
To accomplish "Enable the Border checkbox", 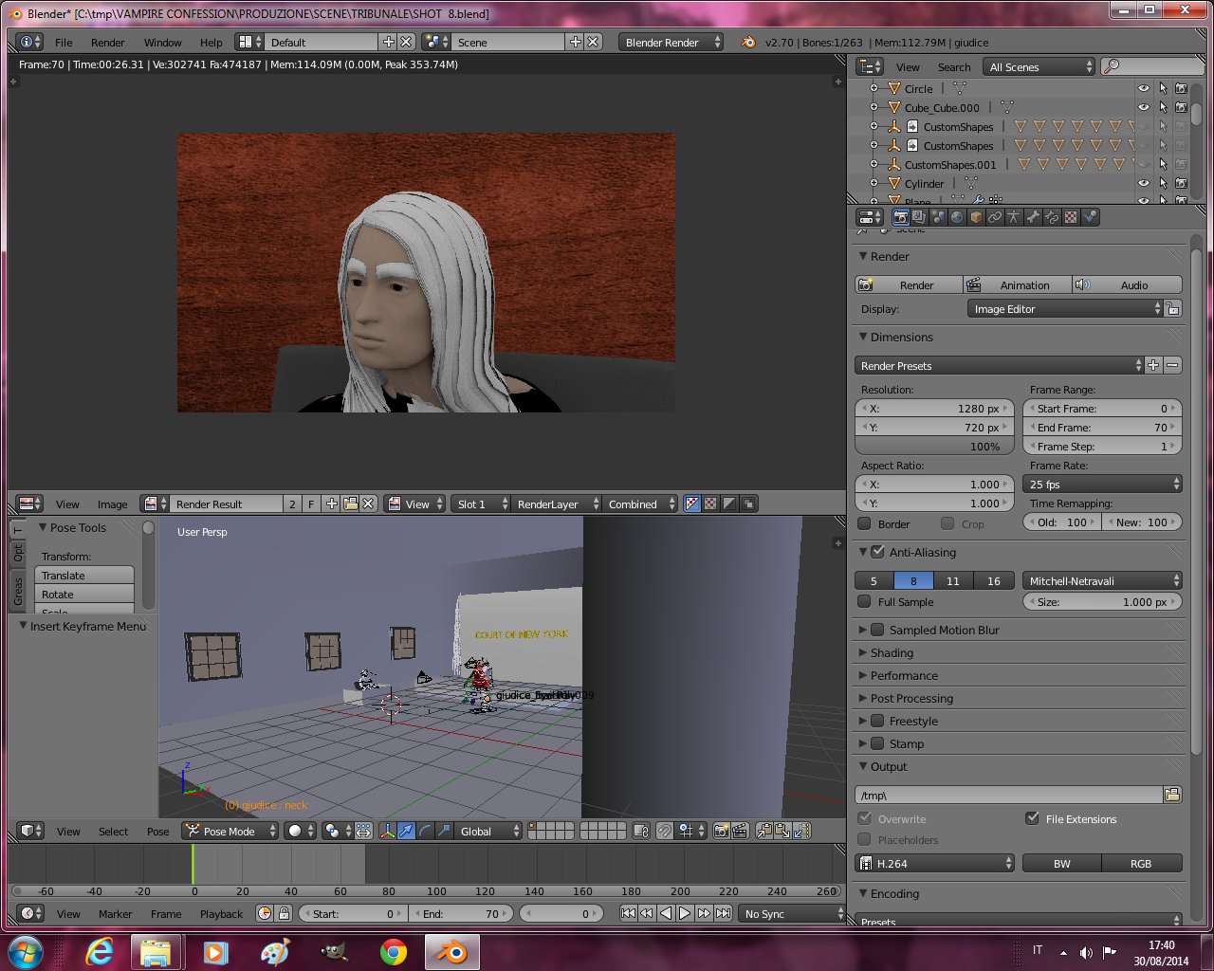I will tap(864, 523).
